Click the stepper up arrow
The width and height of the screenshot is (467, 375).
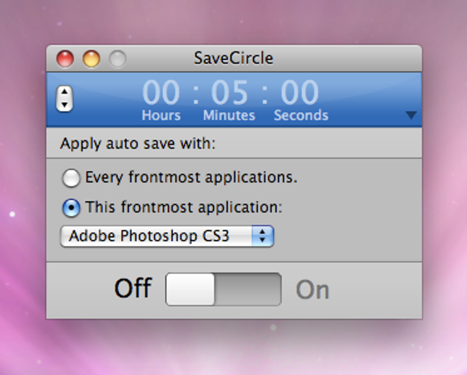[65, 91]
